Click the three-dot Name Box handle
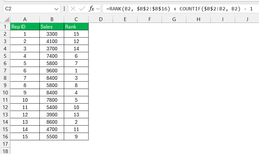The width and height of the screenshot is (259, 154). point(64,9)
